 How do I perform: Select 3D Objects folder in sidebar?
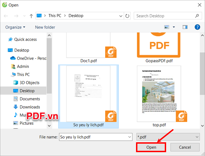coord(29,83)
